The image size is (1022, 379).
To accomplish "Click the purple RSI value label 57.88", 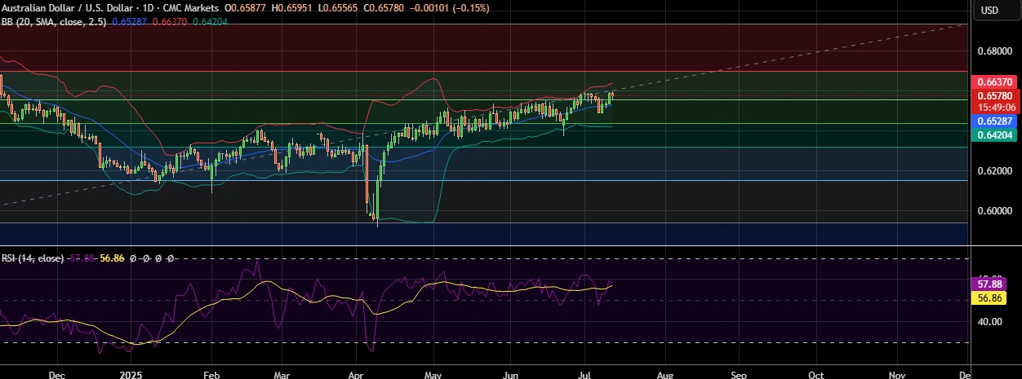I will [x=989, y=285].
